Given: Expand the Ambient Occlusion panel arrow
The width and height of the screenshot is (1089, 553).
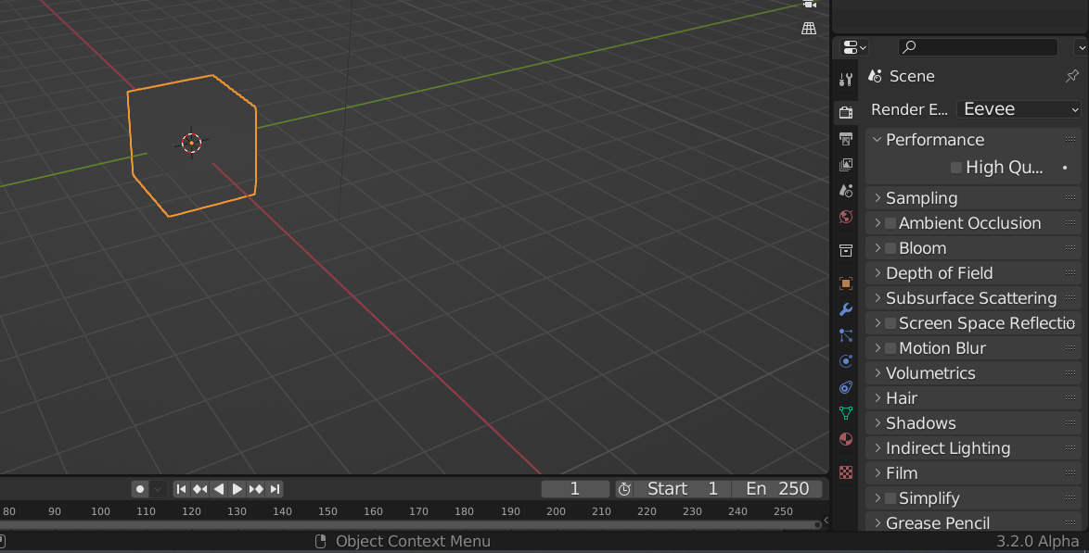Looking at the screenshot, I should click(x=878, y=223).
